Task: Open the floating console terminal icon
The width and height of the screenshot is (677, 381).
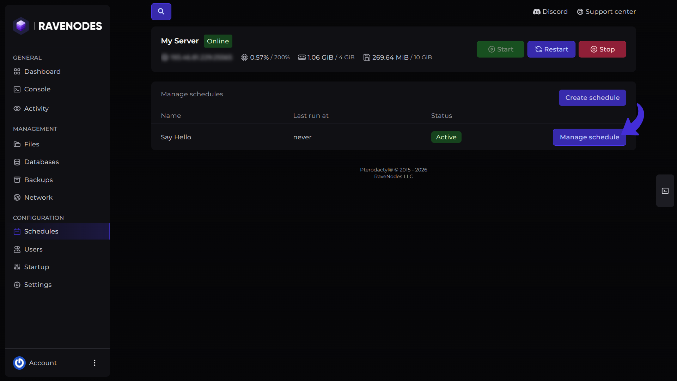Action: [x=665, y=191]
